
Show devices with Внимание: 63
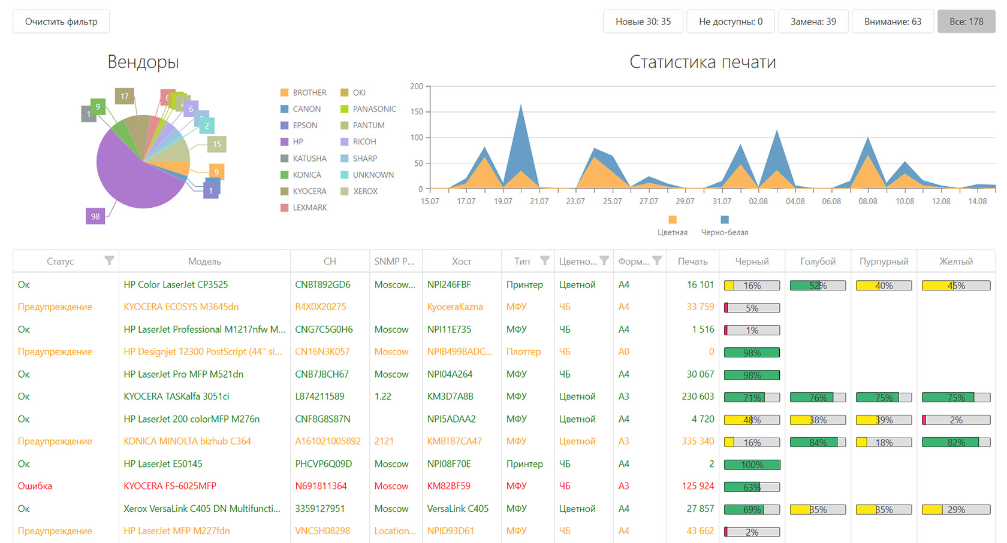click(x=893, y=22)
